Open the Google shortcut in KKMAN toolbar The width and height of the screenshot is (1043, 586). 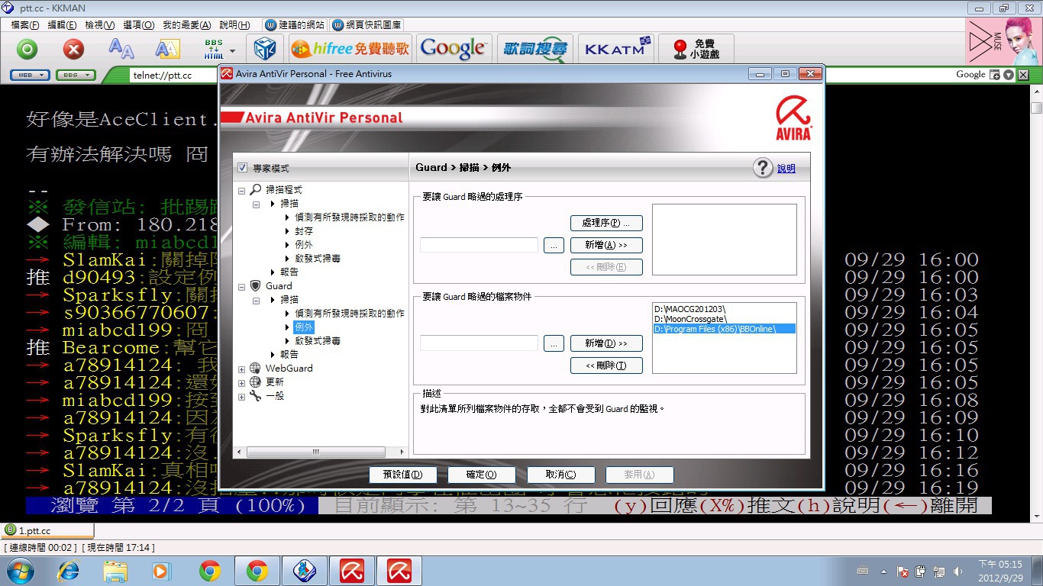[x=453, y=50]
